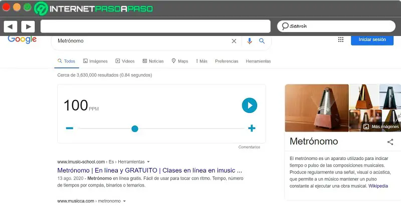This screenshot has width=401, height=211.
Task: Increase tempo with the plus icon
Action: click(x=252, y=128)
